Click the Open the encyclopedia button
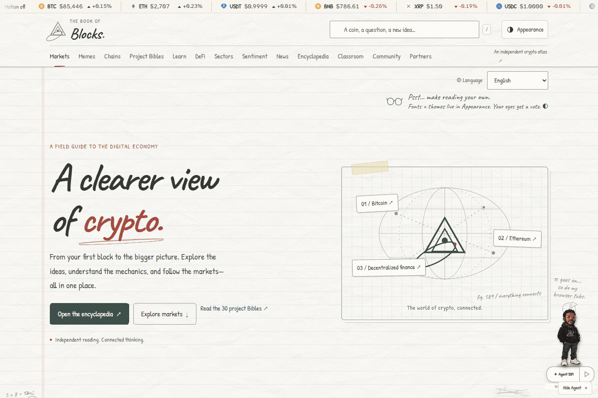 (89, 314)
